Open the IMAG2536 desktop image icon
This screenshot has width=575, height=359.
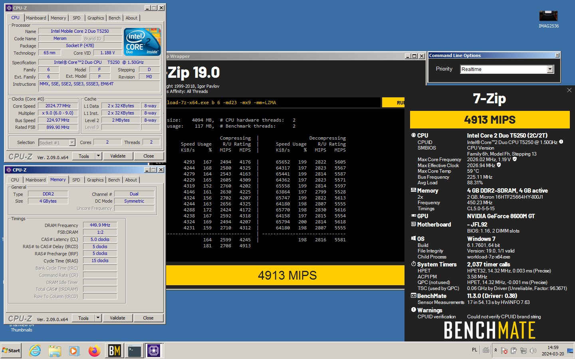click(x=549, y=19)
